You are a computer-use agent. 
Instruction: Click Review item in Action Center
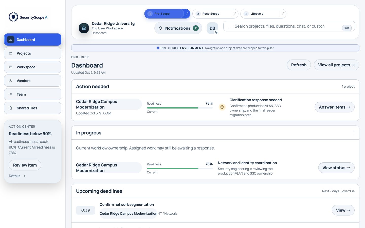(25, 165)
